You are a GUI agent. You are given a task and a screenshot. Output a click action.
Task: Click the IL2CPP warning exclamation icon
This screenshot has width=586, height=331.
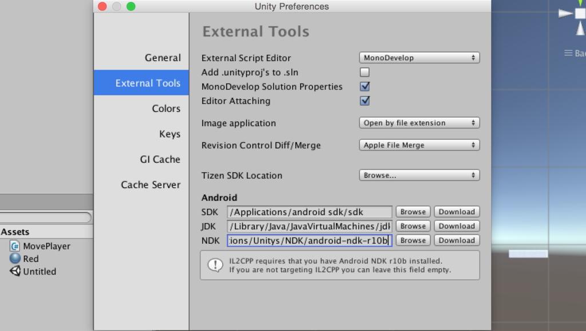point(215,265)
